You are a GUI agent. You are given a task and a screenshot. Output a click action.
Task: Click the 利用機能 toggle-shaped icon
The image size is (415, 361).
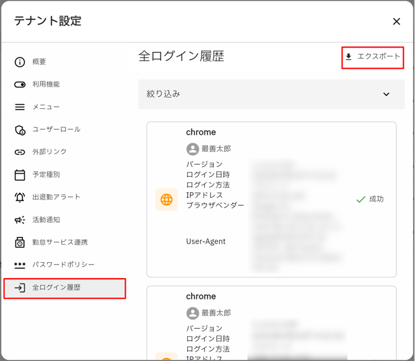click(x=20, y=85)
